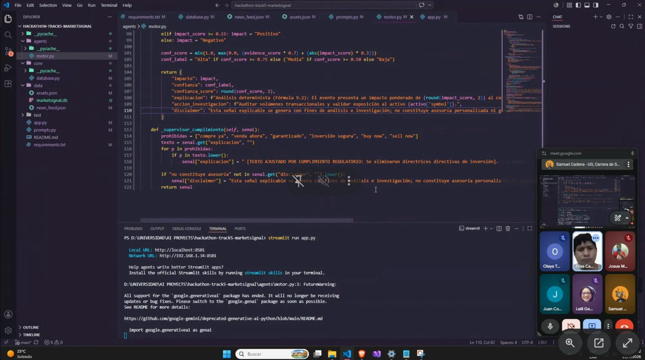
Task: Expand the __pycache__ folder under agents
Action: pos(25,48)
